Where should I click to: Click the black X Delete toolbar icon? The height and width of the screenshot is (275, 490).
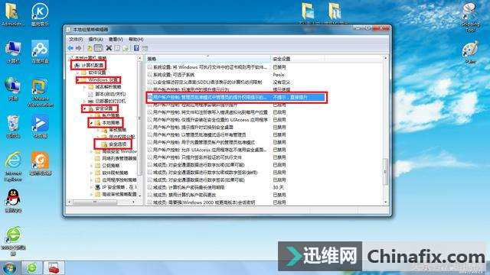pyautogui.click(x=109, y=48)
